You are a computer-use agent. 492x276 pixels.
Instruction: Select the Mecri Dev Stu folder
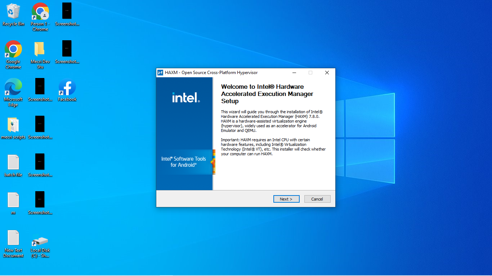coord(40,54)
